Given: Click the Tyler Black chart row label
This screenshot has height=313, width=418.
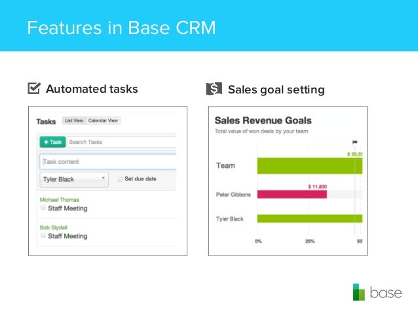Looking at the screenshot, I should pyautogui.click(x=230, y=219).
